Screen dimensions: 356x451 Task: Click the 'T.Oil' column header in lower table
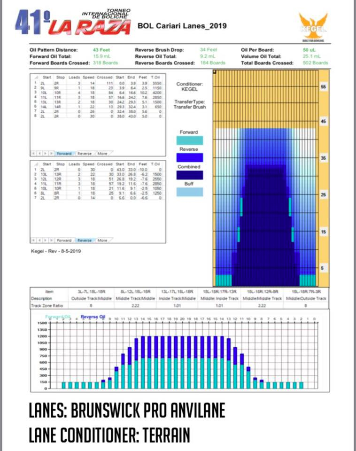tap(155, 164)
